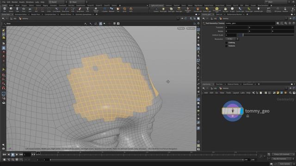This screenshot has height=166, width=296.
Task: Open the Keys channels dropdown at bottom right
Action: (x=283, y=154)
